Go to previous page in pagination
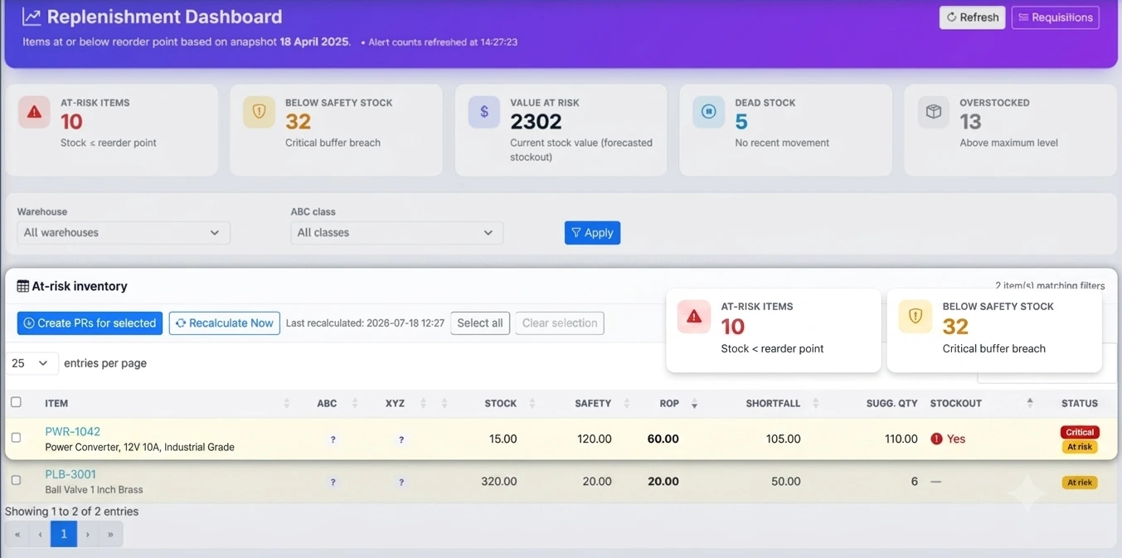 click(x=40, y=534)
